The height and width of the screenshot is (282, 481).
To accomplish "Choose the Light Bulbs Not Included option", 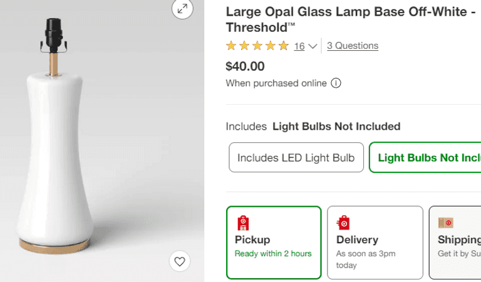I will [x=426, y=158].
